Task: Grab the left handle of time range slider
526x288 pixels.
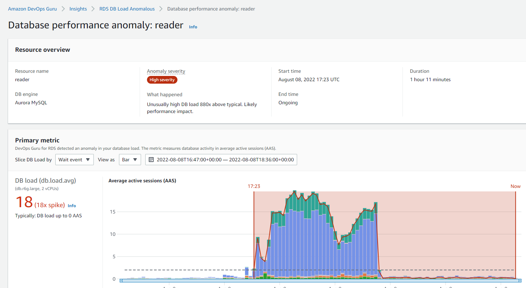Action: [x=121, y=281]
